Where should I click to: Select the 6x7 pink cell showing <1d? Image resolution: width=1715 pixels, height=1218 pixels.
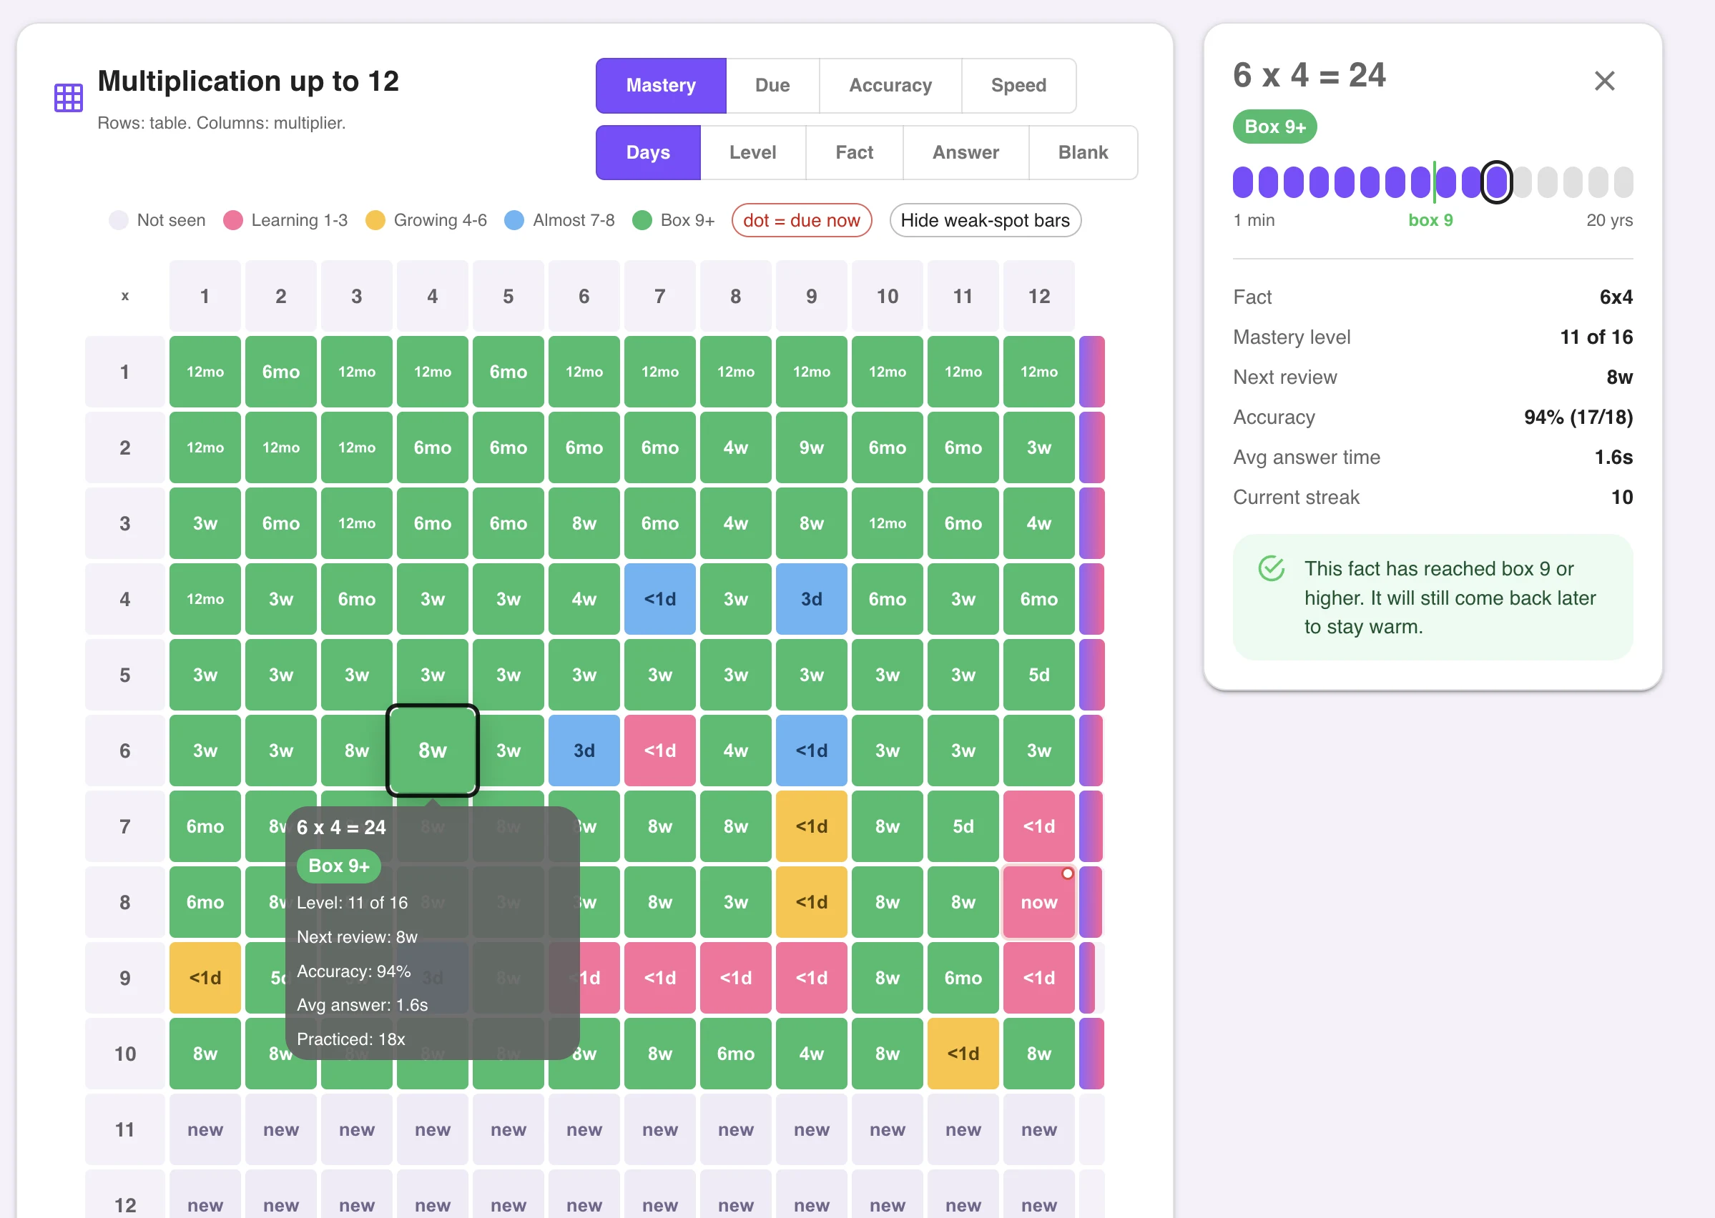[x=659, y=750]
